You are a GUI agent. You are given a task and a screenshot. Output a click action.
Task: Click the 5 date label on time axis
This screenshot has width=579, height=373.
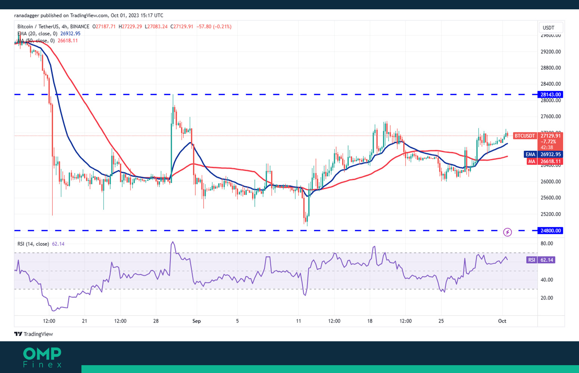(237, 321)
